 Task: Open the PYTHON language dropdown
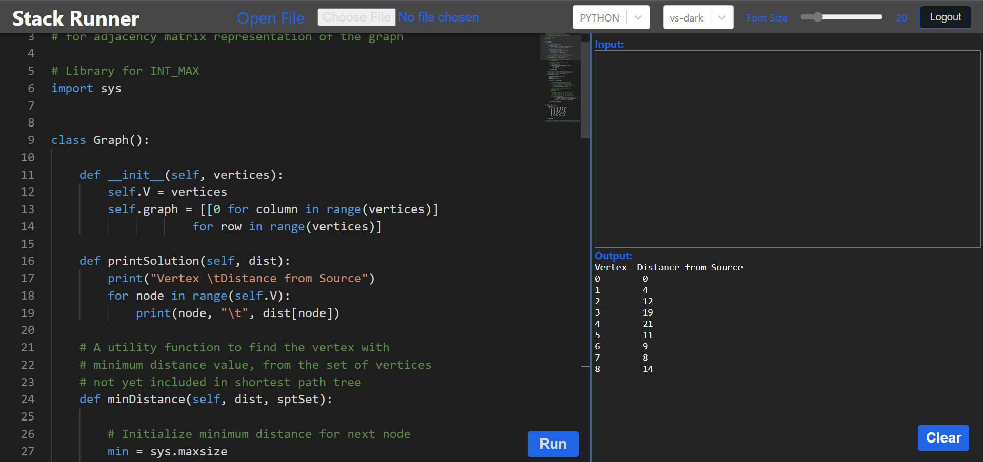pyautogui.click(x=611, y=17)
